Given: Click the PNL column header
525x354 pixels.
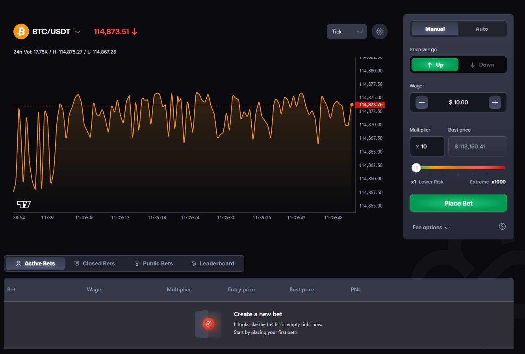Looking at the screenshot, I should 356,289.
